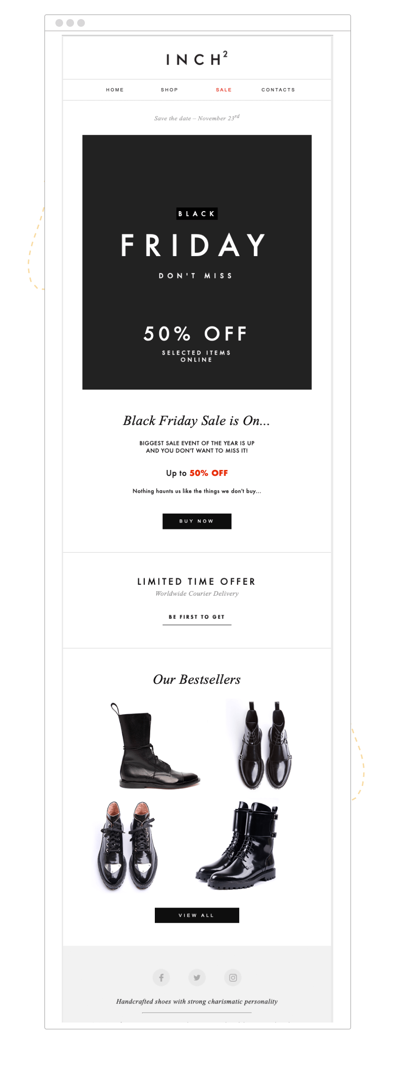Click the BE FIRST TO GET link

pos(197,617)
